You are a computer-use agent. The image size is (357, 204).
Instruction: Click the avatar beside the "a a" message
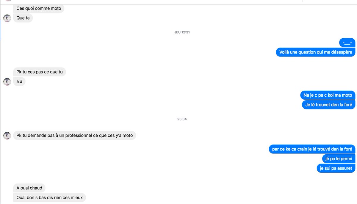click(7, 82)
